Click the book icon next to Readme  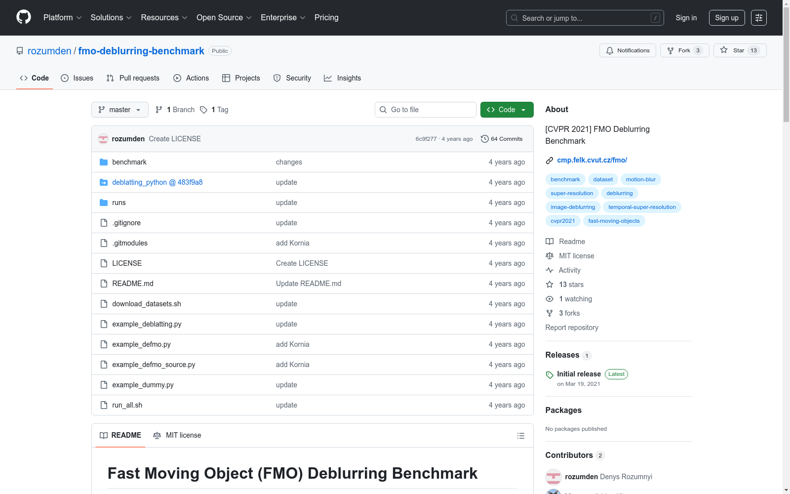(550, 242)
